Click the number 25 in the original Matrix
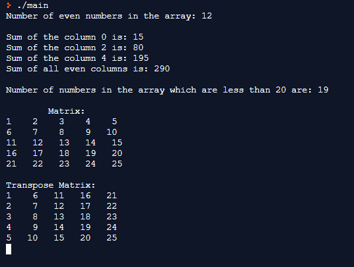The image size is (354, 267). 117,164
